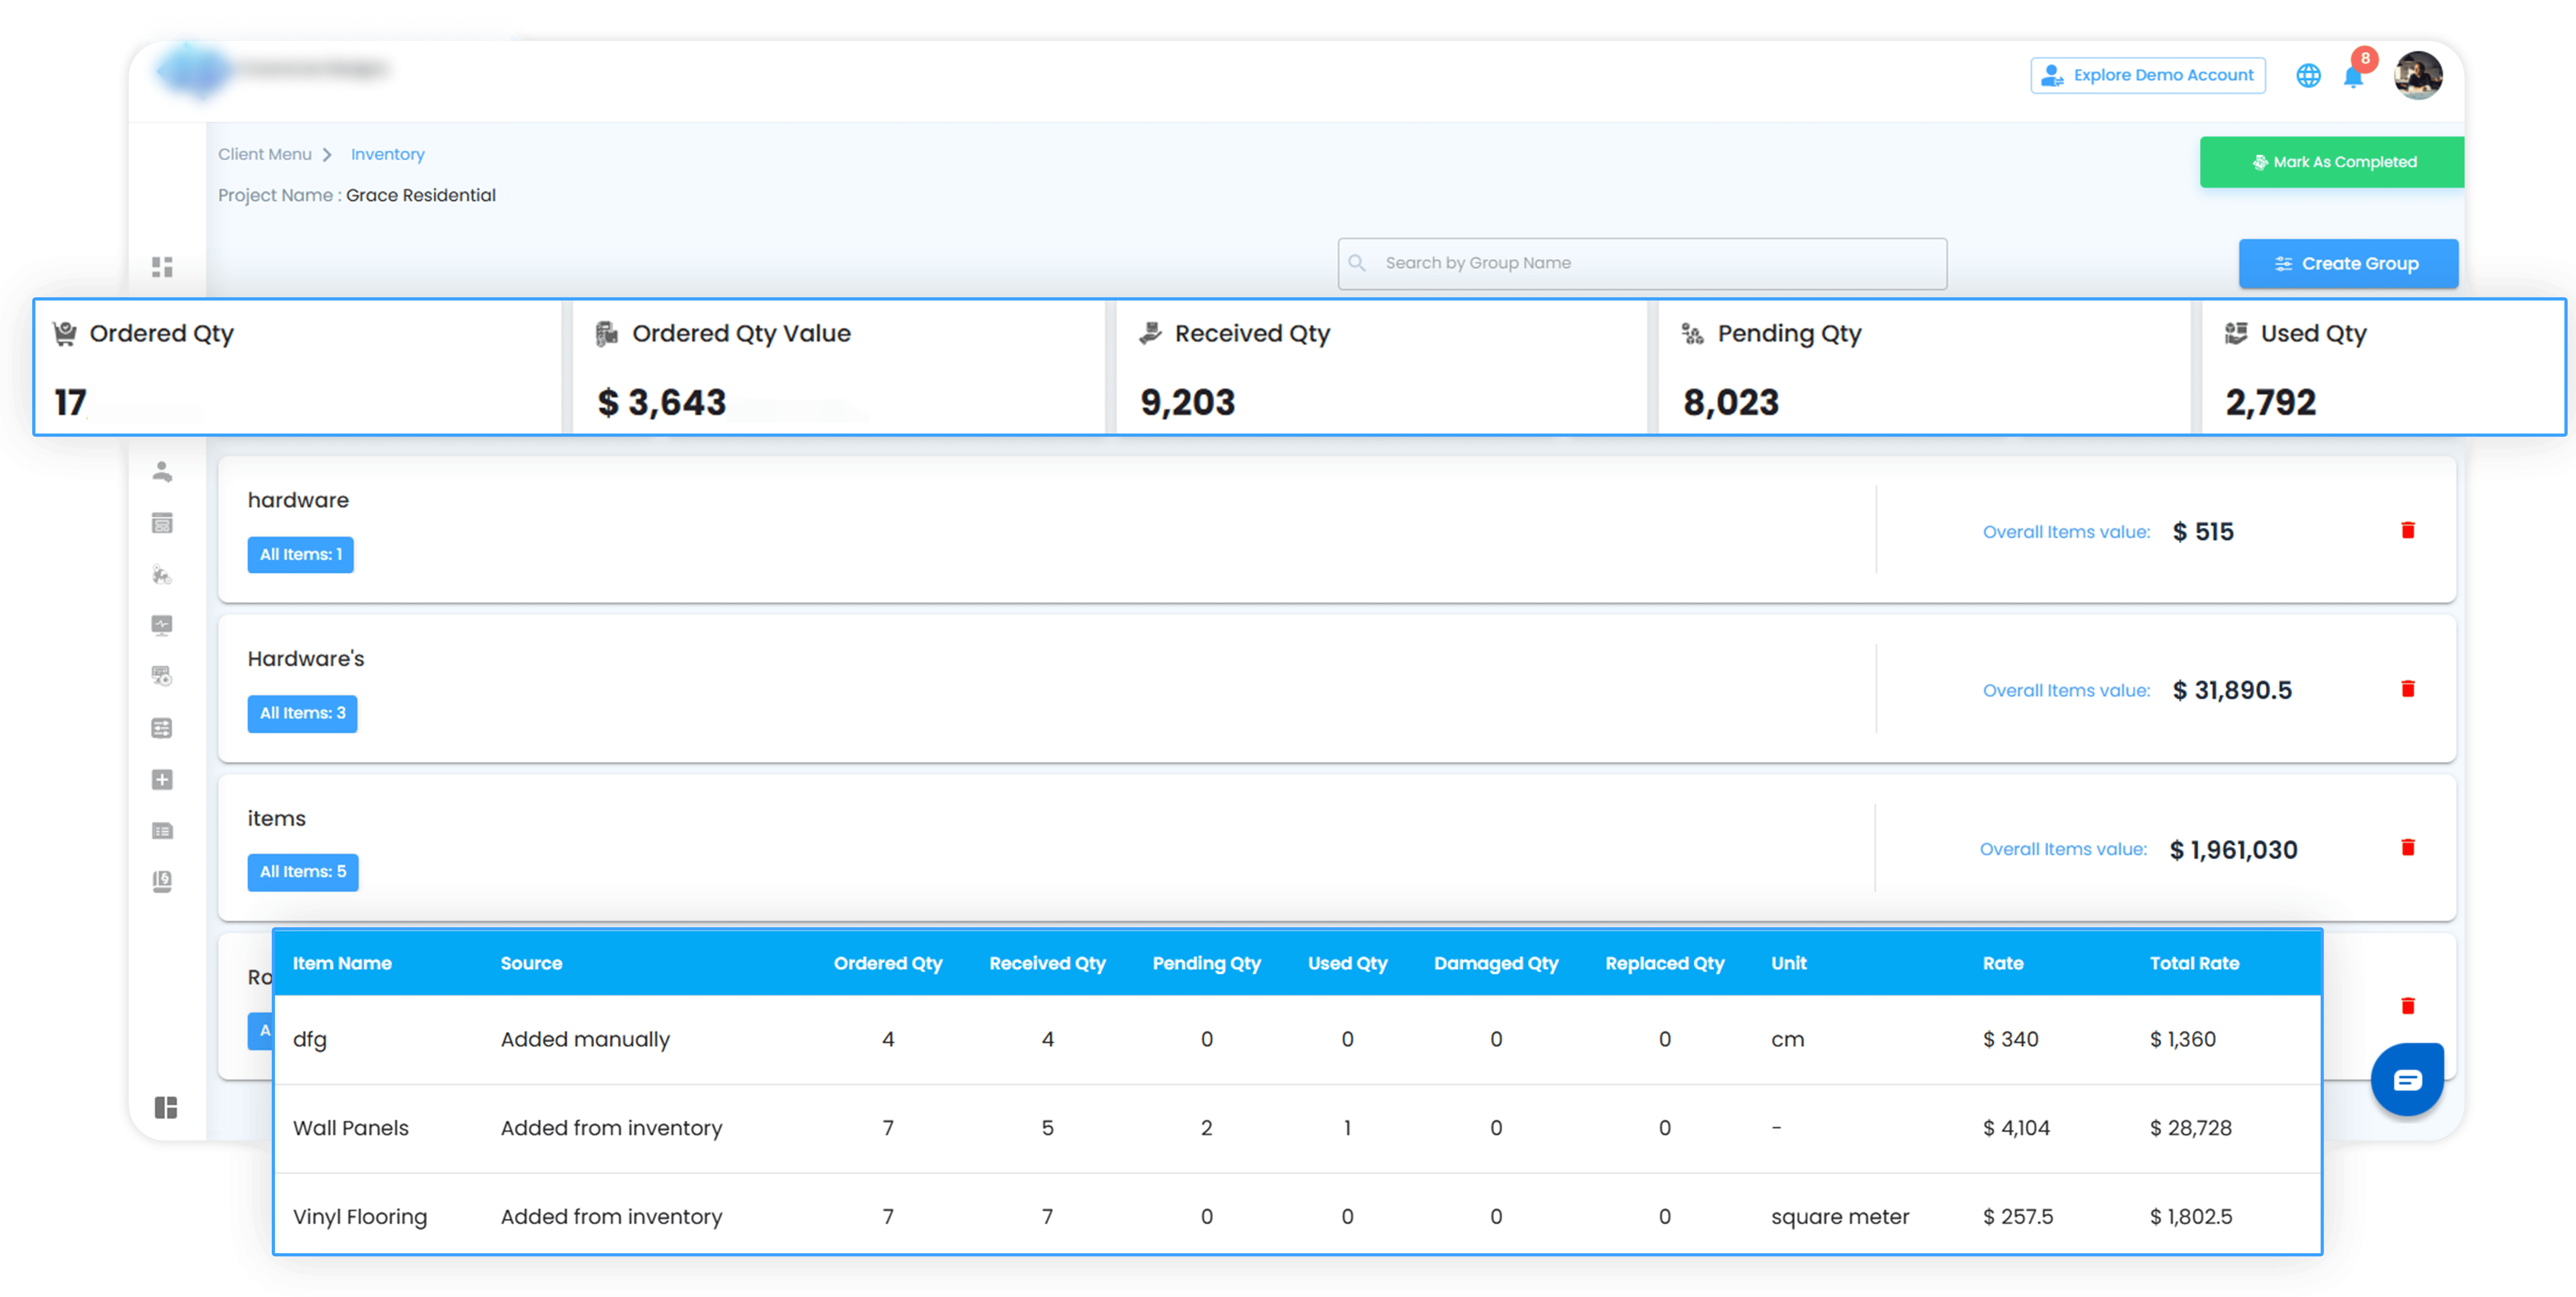Viewport: 2576px width, 1297px height.
Task: Open notifications bell with badge 8
Action: pyautogui.click(x=2354, y=75)
